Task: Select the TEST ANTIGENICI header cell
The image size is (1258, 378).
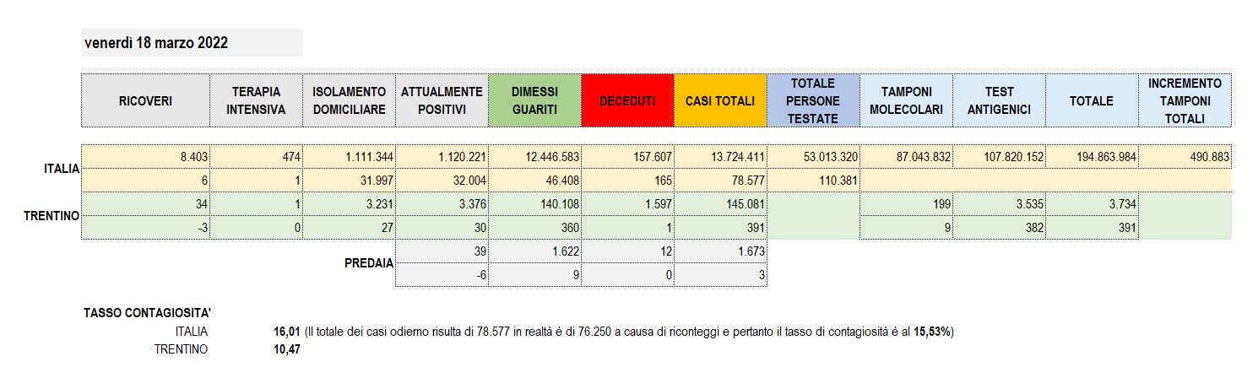Action: click(999, 101)
